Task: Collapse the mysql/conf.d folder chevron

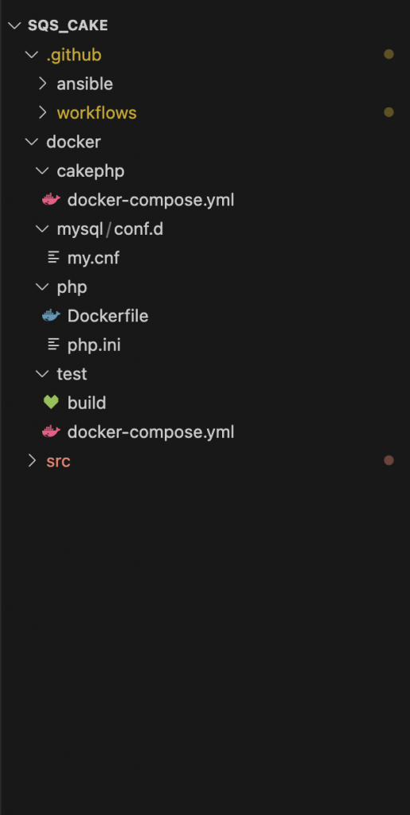Action: point(42,228)
